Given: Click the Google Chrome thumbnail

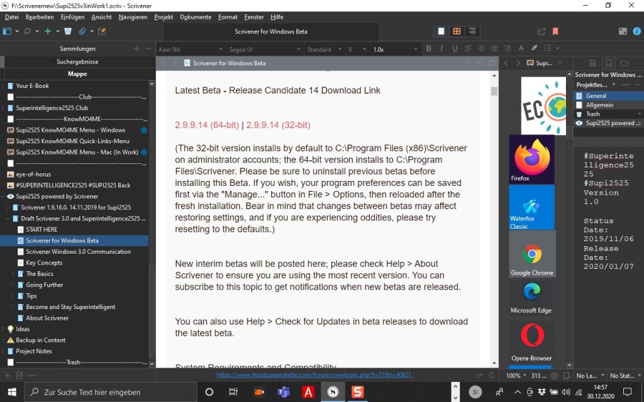Looking at the screenshot, I should 532,254.
